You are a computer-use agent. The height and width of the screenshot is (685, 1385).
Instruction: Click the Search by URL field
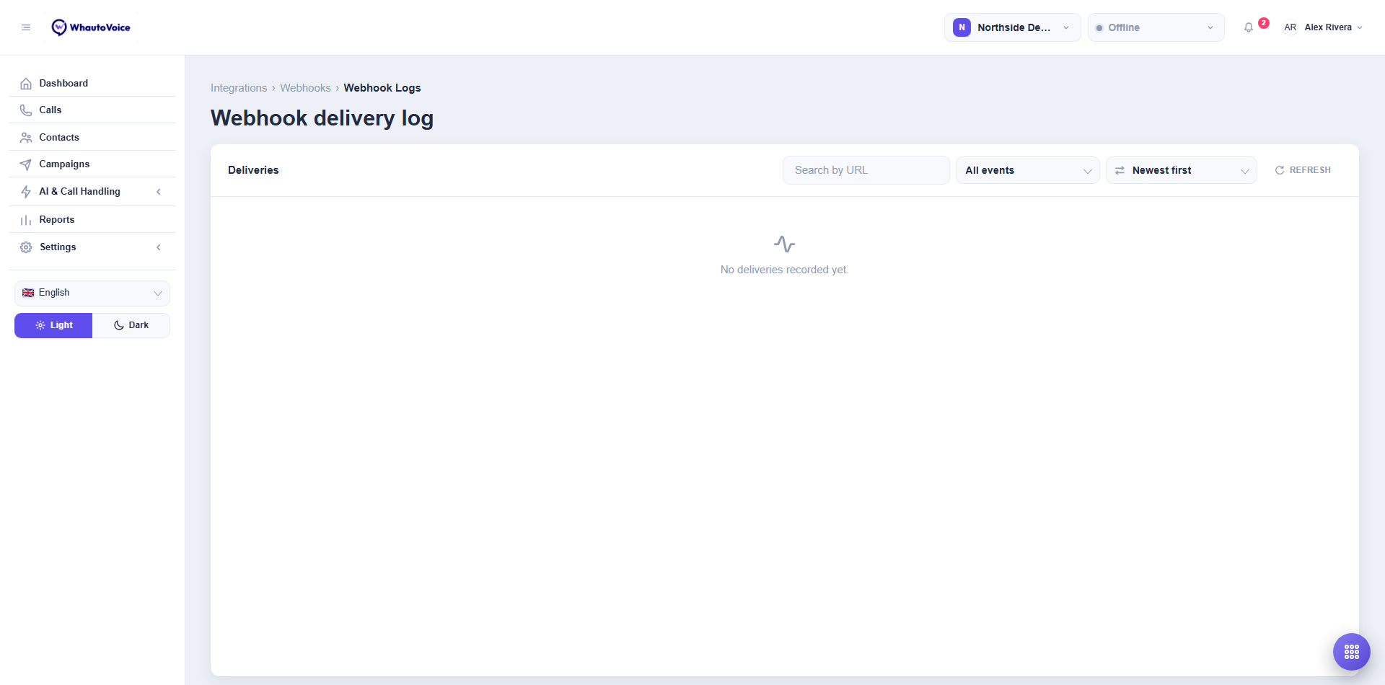pyautogui.click(x=866, y=170)
